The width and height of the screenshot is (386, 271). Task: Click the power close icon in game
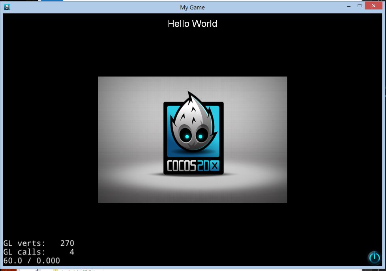374,258
